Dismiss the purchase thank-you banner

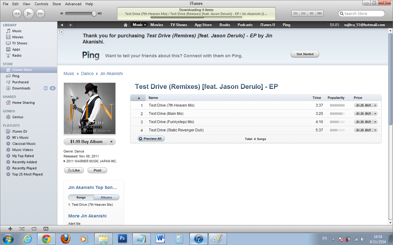[x=61, y=32]
